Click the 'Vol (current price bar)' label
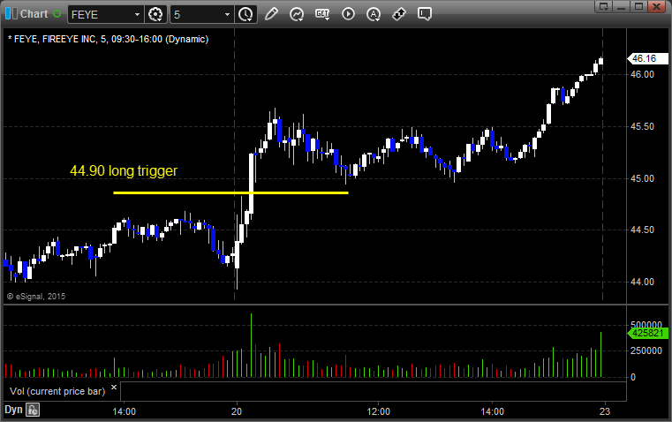 pyautogui.click(x=57, y=391)
